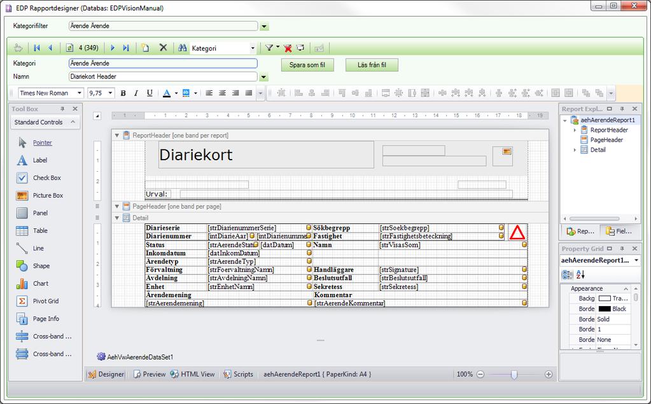This screenshot has width=651, height=404.
Task: Click the Läs från fil button
Action: pos(372,65)
